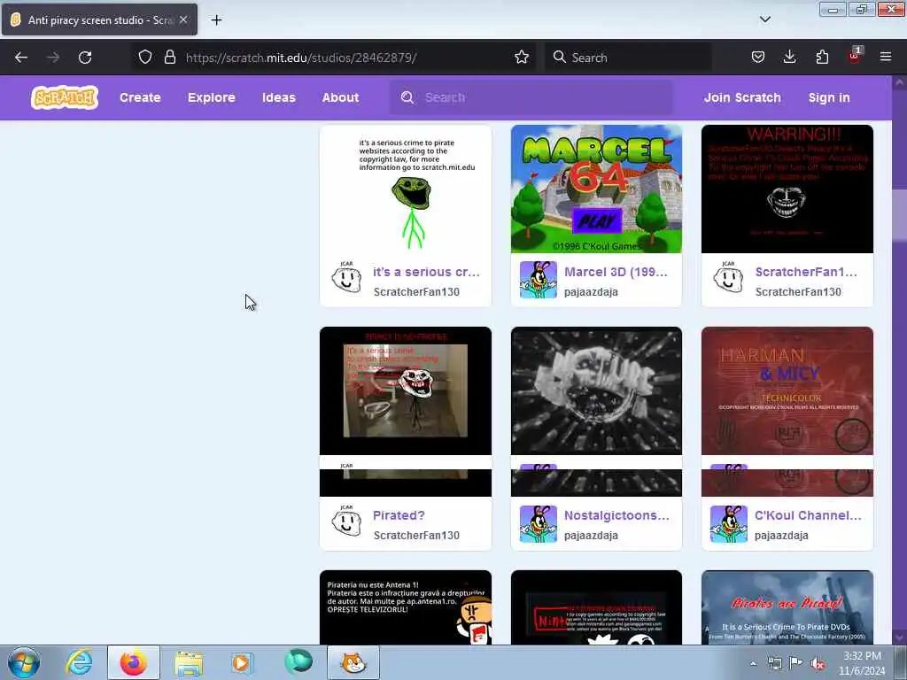This screenshot has height=680, width=907.
Task: Open the Pirateria nu este Antena 1 thumbnail
Action: [406, 607]
